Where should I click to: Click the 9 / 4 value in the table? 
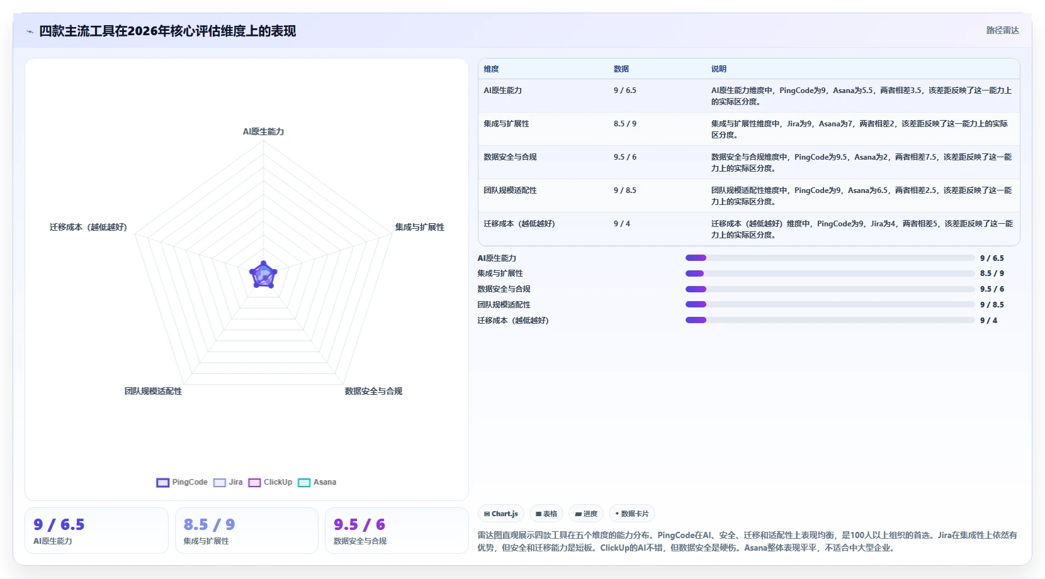click(x=622, y=224)
